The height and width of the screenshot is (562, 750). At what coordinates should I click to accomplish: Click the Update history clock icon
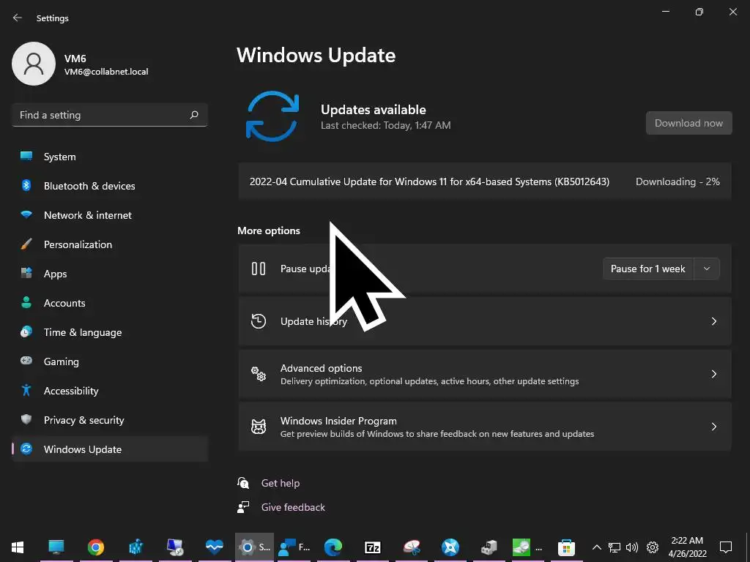[259, 321]
